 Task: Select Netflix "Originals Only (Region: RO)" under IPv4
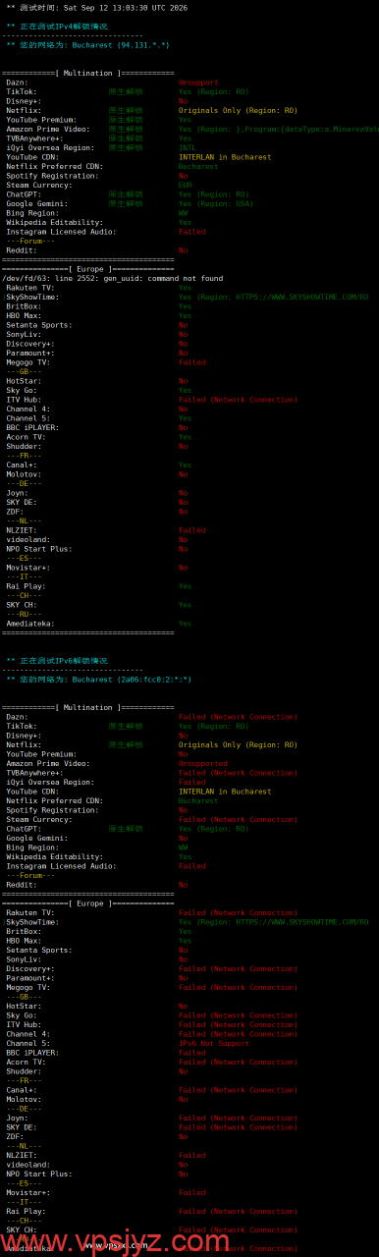point(238,110)
